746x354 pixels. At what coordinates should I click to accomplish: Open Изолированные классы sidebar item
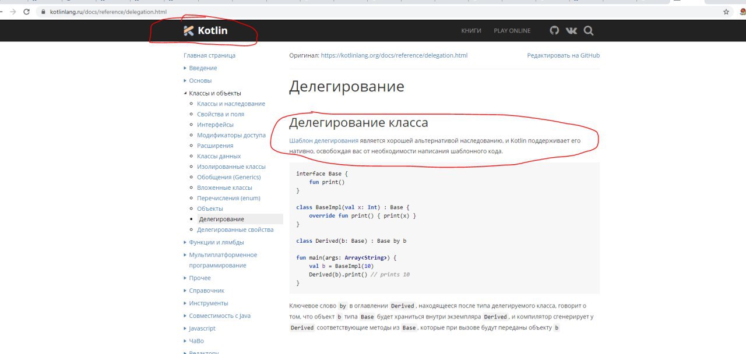[x=231, y=167]
